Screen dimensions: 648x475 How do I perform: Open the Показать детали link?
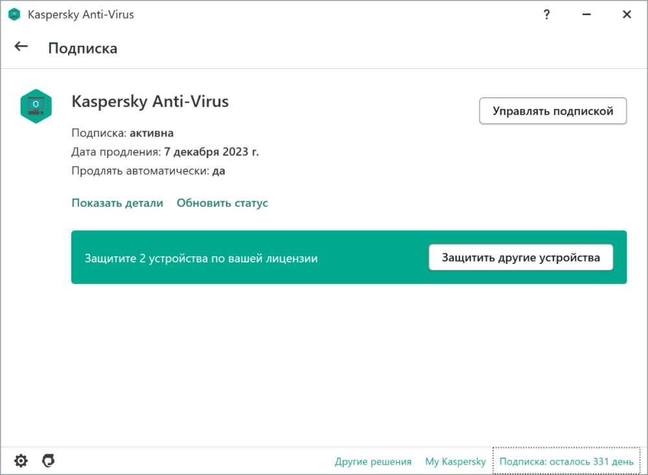[117, 203]
